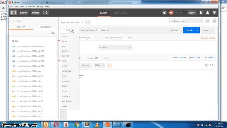Image resolution: width=227 pixels, height=128 pixels.
Task: Open VLC media player in taskbar
Action: pos(97,124)
